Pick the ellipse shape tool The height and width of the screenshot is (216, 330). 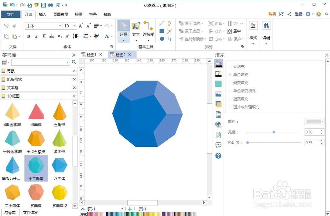pyautogui.click(x=162, y=39)
